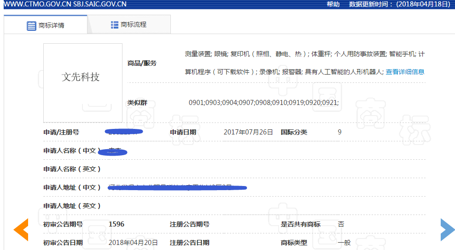Select the 初审公告期号 value 1596

pos(117,224)
